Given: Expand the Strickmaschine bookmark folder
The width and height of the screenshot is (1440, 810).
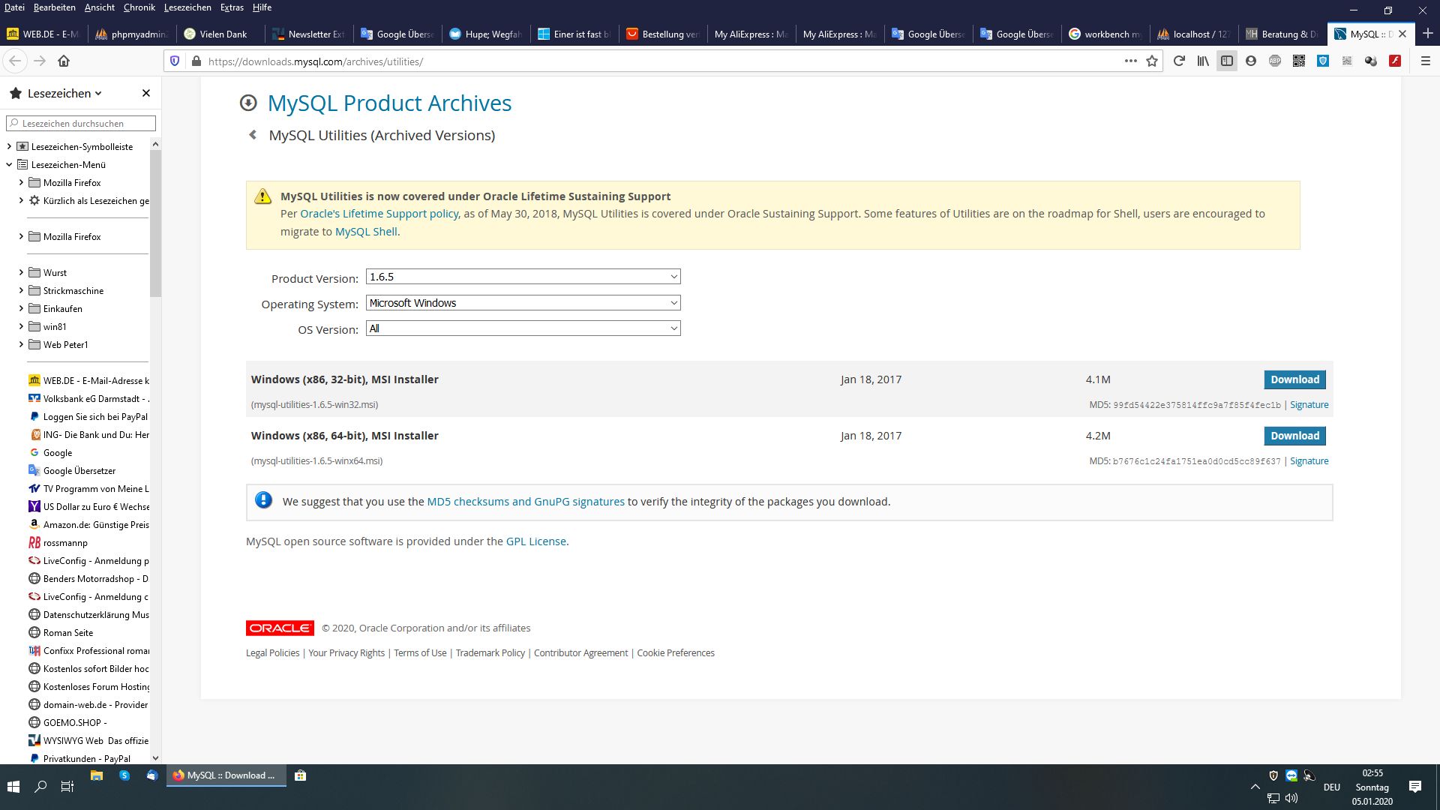Looking at the screenshot, I should [x=21, y=291].
